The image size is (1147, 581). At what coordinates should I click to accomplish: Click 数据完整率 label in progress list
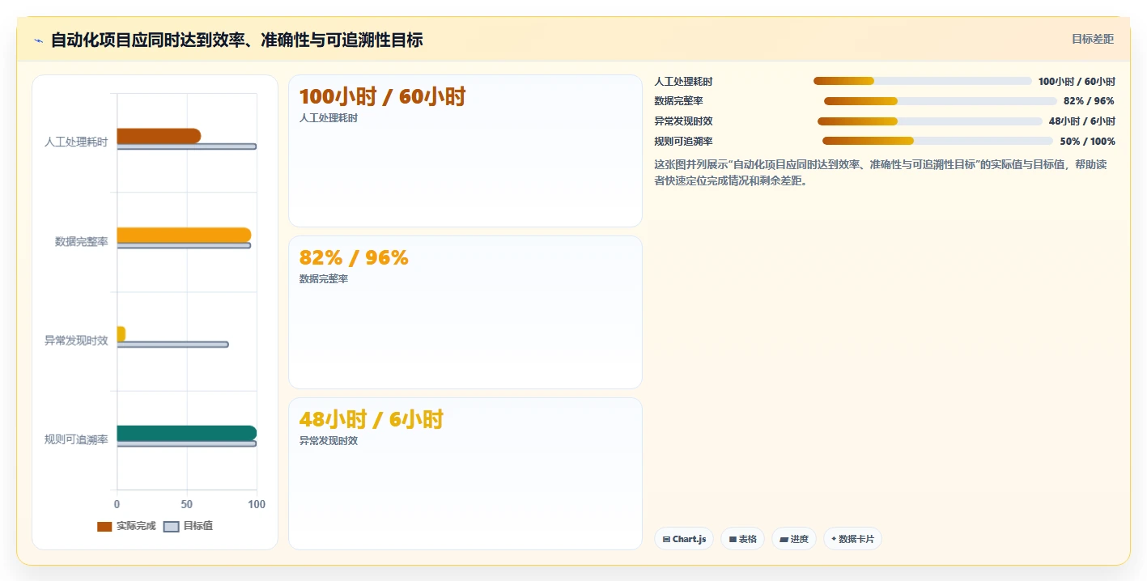[678, 101]
